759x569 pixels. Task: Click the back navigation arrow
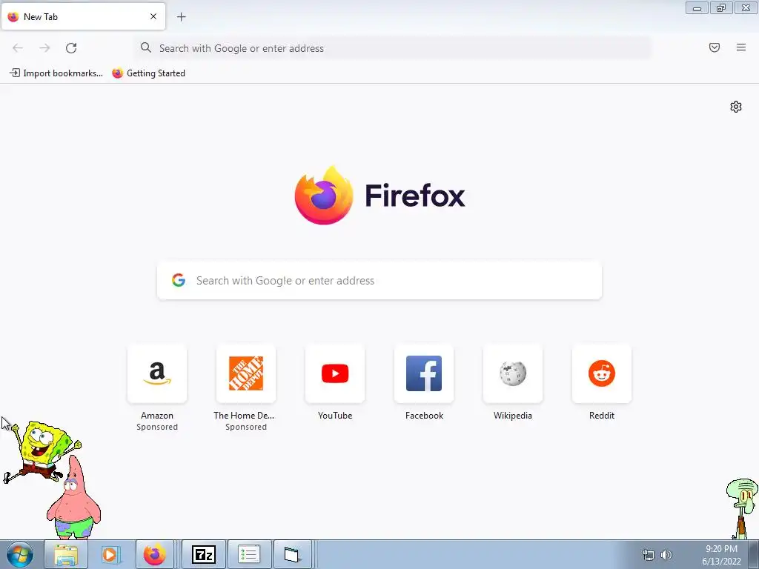tap(18, 48)
